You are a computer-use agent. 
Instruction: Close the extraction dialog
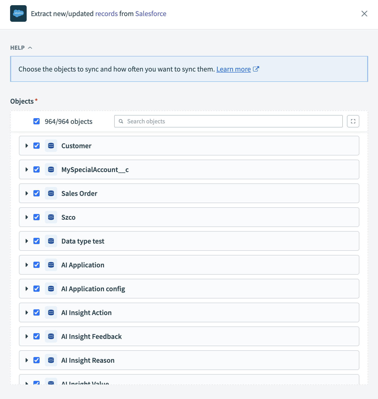pyautogui.click(x=364, y=13)
